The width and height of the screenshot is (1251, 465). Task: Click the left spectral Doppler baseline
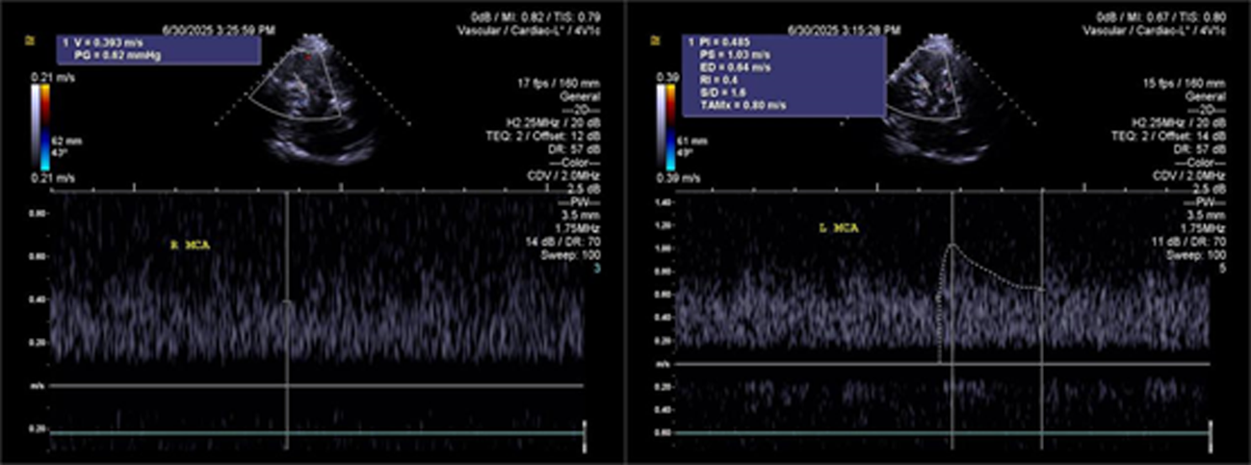[316, 386]
